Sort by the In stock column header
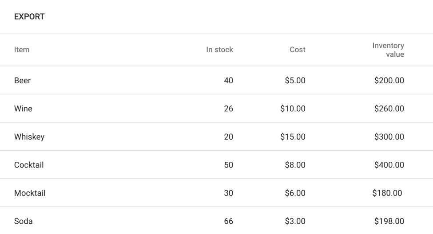 pyautogui.click(x=219, y=50)
